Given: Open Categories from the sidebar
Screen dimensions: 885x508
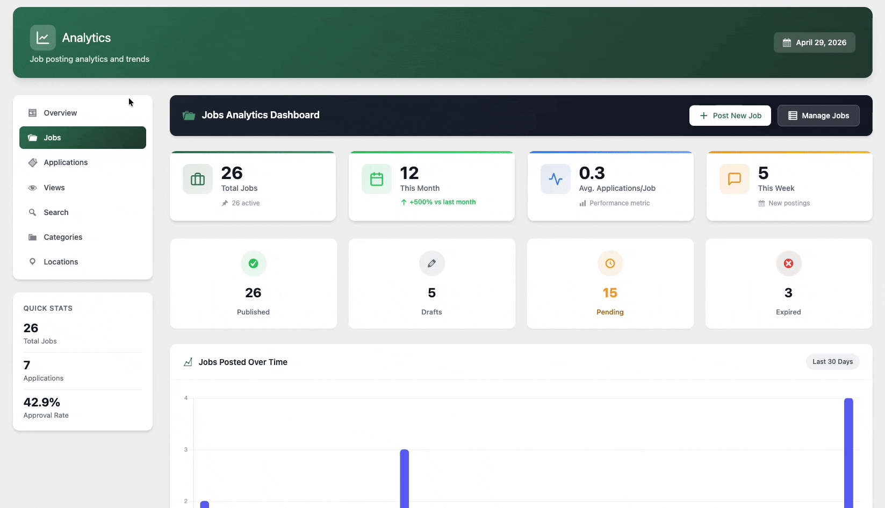Looking at the screenshot, I should pos(63,237).
